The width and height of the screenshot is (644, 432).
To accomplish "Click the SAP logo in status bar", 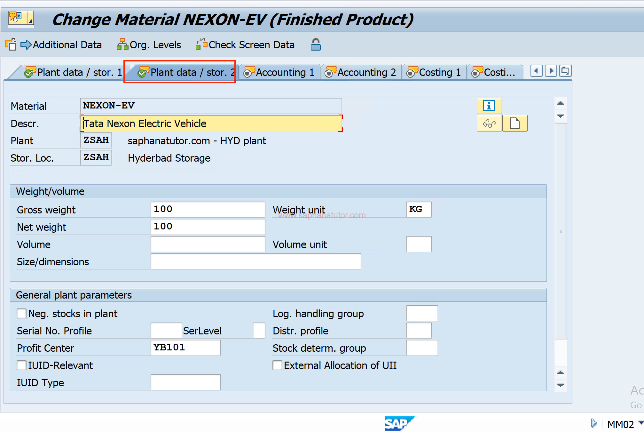I will 399,423.
